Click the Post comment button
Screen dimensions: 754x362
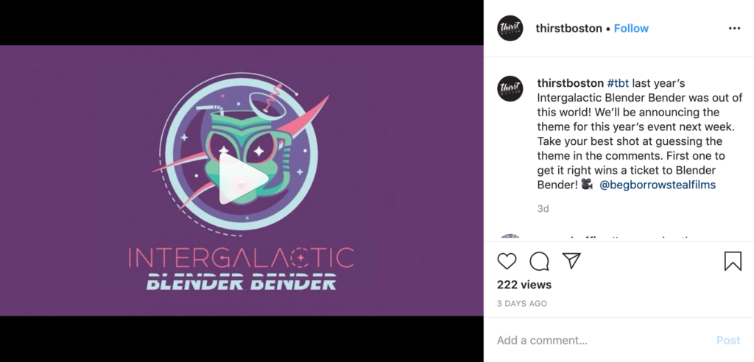coord(728,341)
